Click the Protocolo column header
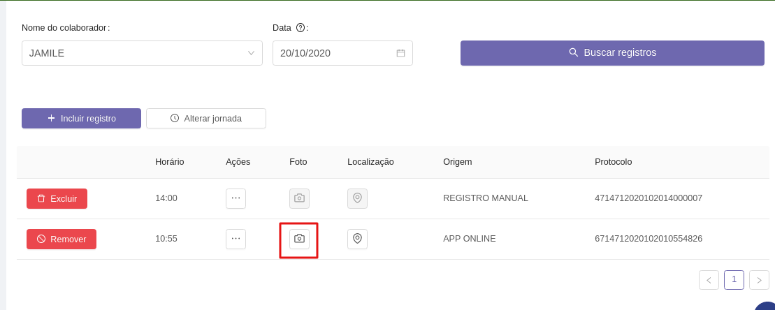 (x=613, y=162)
